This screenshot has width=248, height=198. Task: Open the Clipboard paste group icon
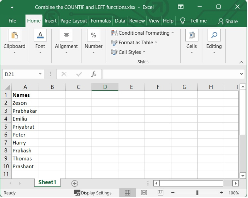[x=15, y=35]
